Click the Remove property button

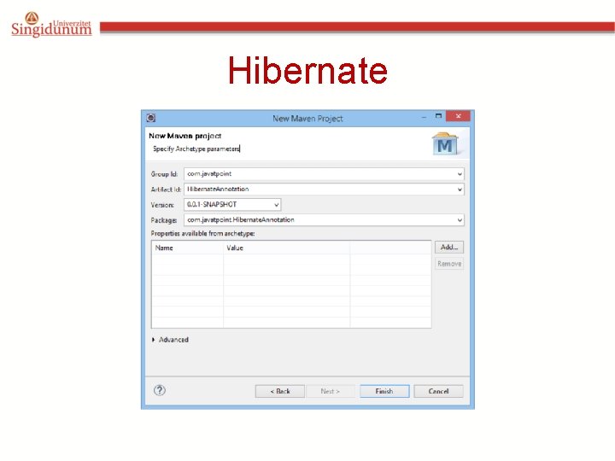[449, 264]
